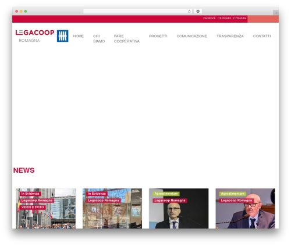Click the green Agroalimentare tag on third news
This screenshot has height=246, width=291.
click(x=166, y=194)
